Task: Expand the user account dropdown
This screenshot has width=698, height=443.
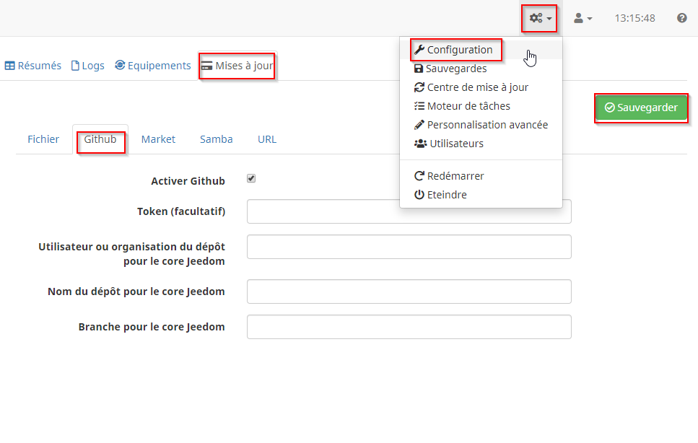Action: click(x=582, y=18)
